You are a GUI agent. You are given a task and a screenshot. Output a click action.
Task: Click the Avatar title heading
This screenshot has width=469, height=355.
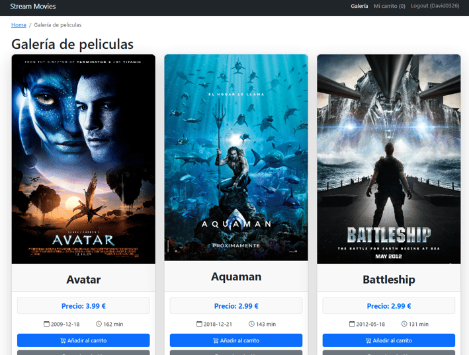pyautogui.click(x=83, y=280)
